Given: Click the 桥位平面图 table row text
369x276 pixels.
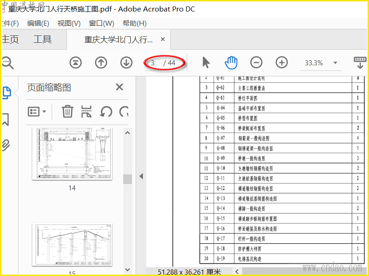Looking at the screenshot, I should [x=248, y=98].
